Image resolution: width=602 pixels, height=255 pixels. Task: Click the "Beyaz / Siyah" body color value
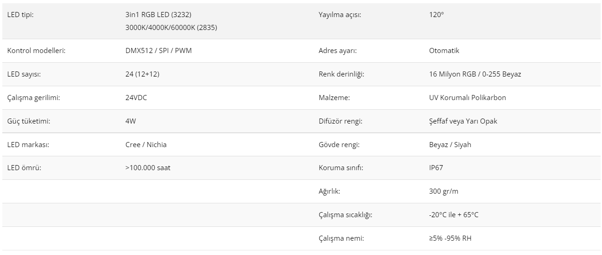450,145
